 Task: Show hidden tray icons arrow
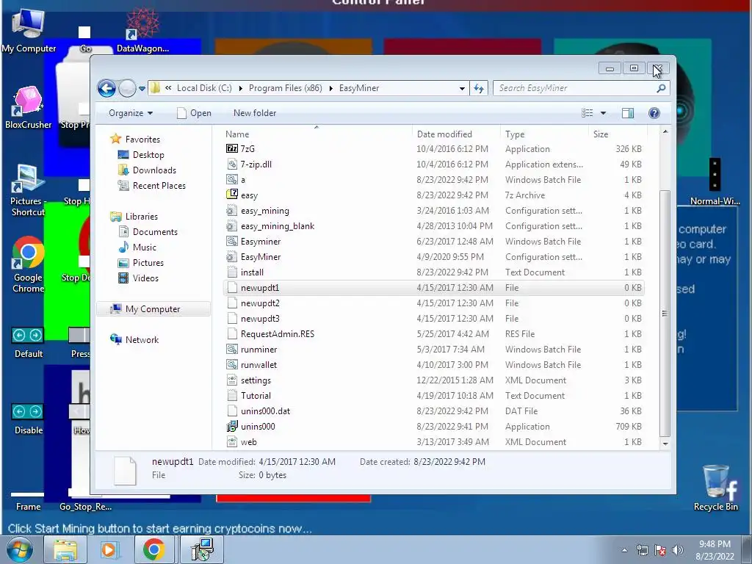click(624, 550)
